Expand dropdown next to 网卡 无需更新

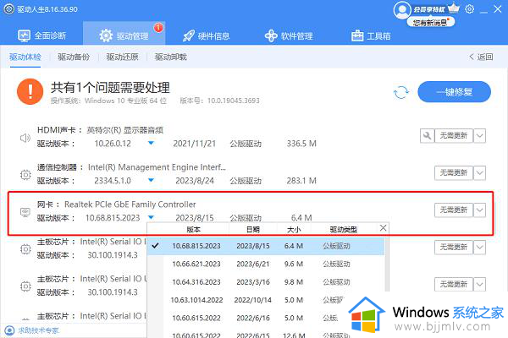coord(479,210)
